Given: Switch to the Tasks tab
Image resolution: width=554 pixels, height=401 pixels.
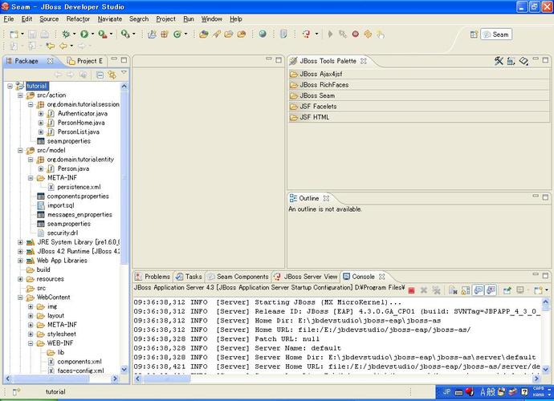Looking at the screenshot, I should pos(189,277).
